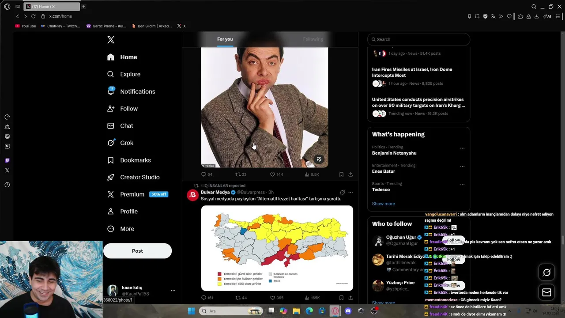Open Notifications with 17 badge

click(131, 91)
